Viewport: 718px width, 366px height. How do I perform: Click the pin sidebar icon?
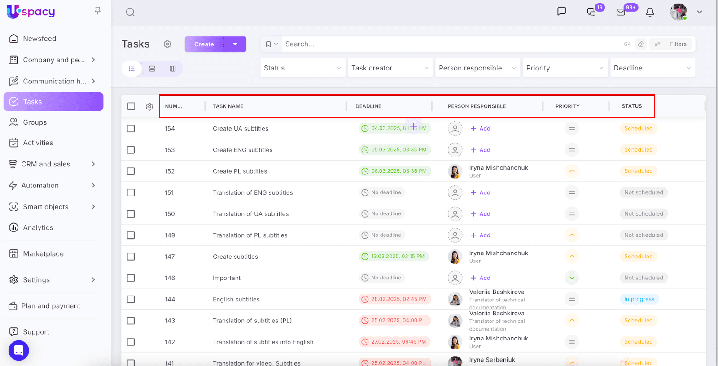pos(97,10)
